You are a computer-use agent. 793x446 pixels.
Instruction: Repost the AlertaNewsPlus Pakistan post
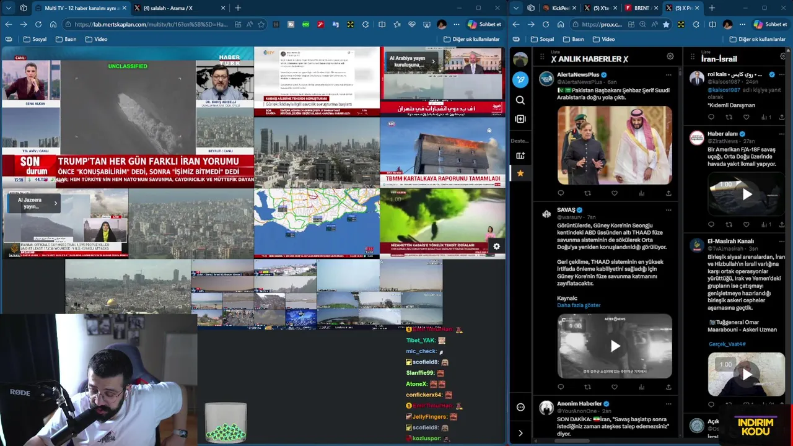click(587, 193)
